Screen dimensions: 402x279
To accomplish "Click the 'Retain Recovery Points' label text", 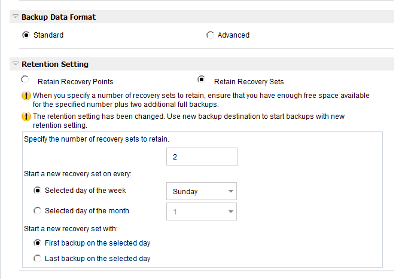I will click(75, 82).
